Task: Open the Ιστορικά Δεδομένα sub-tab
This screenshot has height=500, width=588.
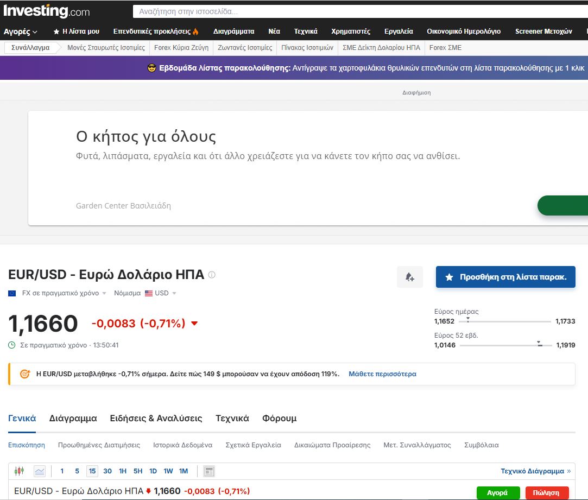Action: pos(182,445)
